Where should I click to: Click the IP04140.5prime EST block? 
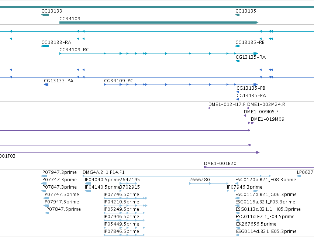88,191
